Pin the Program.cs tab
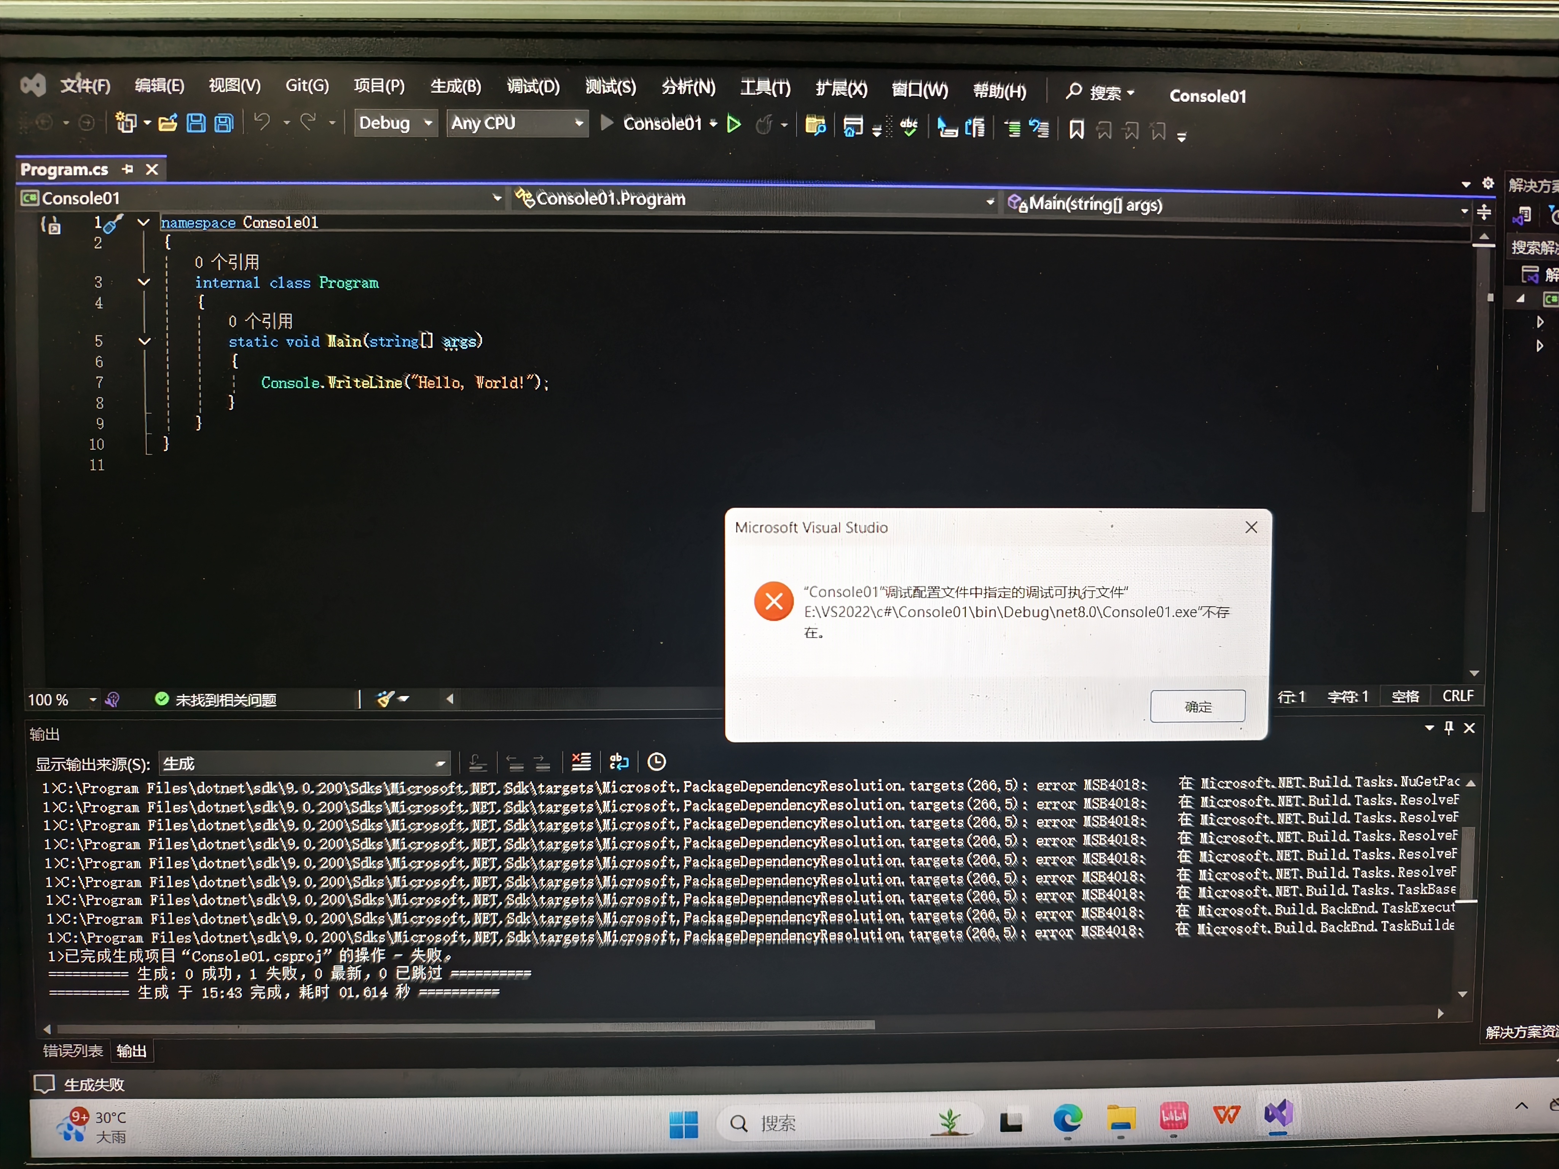This screenshot has width=1559, height=1169. point(128,169)
